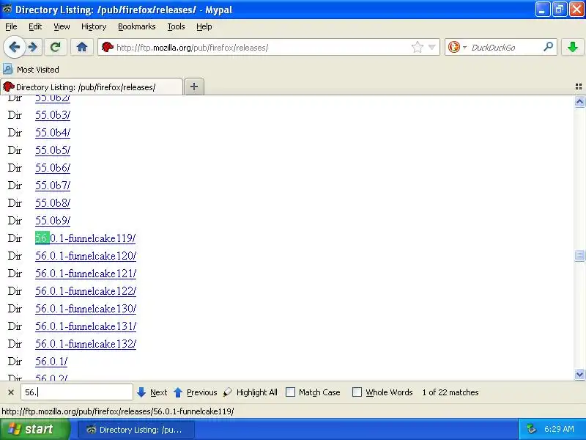Open the Tools menu
The image size is (586, 440).
click(176, 26)
